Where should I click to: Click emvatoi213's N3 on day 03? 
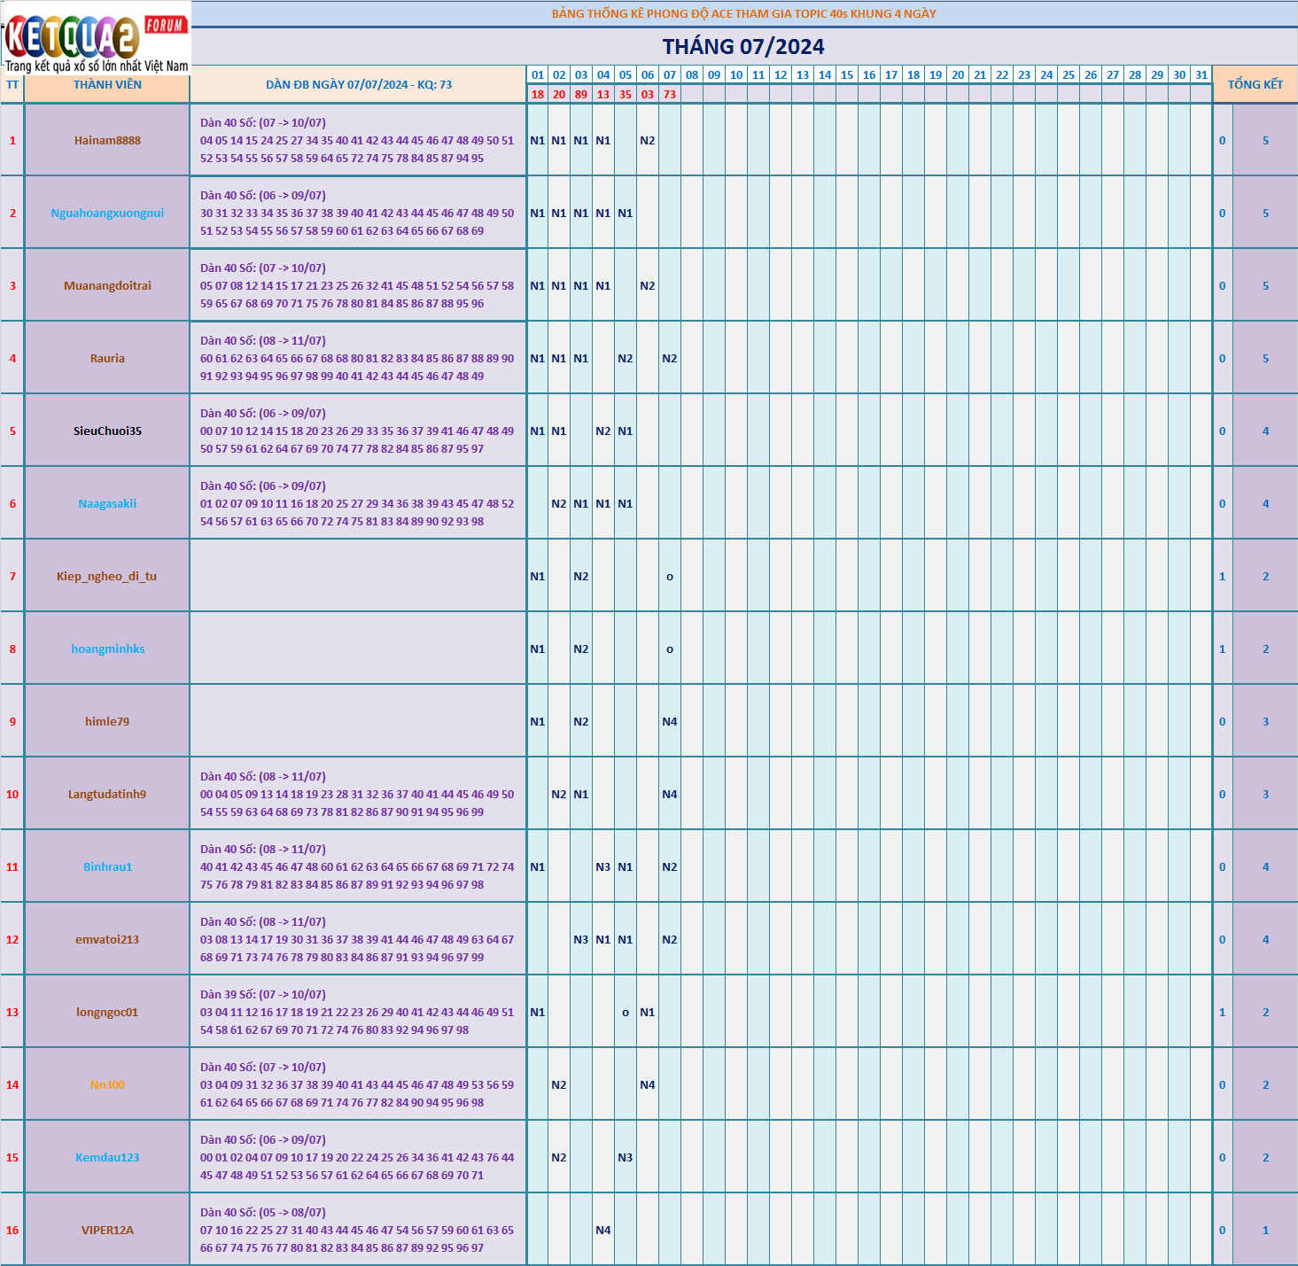(581, 939)
